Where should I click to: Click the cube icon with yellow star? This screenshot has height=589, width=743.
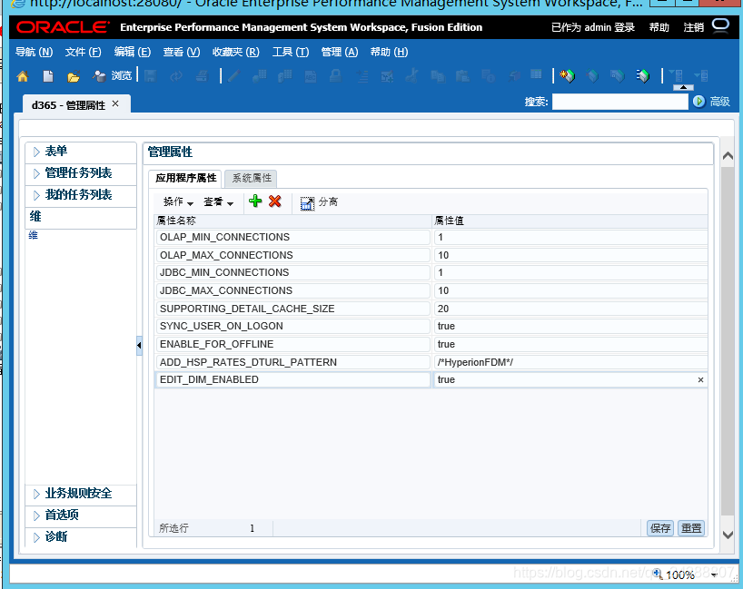[x=567, y=75]
